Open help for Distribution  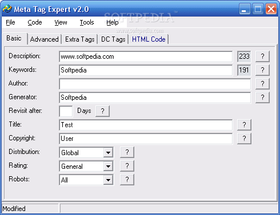(x=127, y=152)
